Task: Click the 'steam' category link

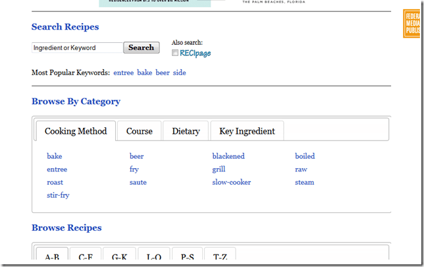Action: 304,182
